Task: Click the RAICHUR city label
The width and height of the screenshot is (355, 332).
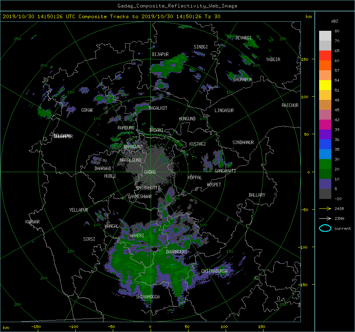Action: pos(290,105)
